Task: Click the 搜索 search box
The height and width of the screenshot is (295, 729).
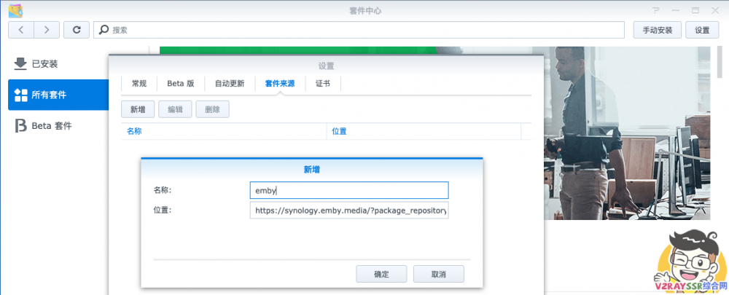Action: coord(361,30)
